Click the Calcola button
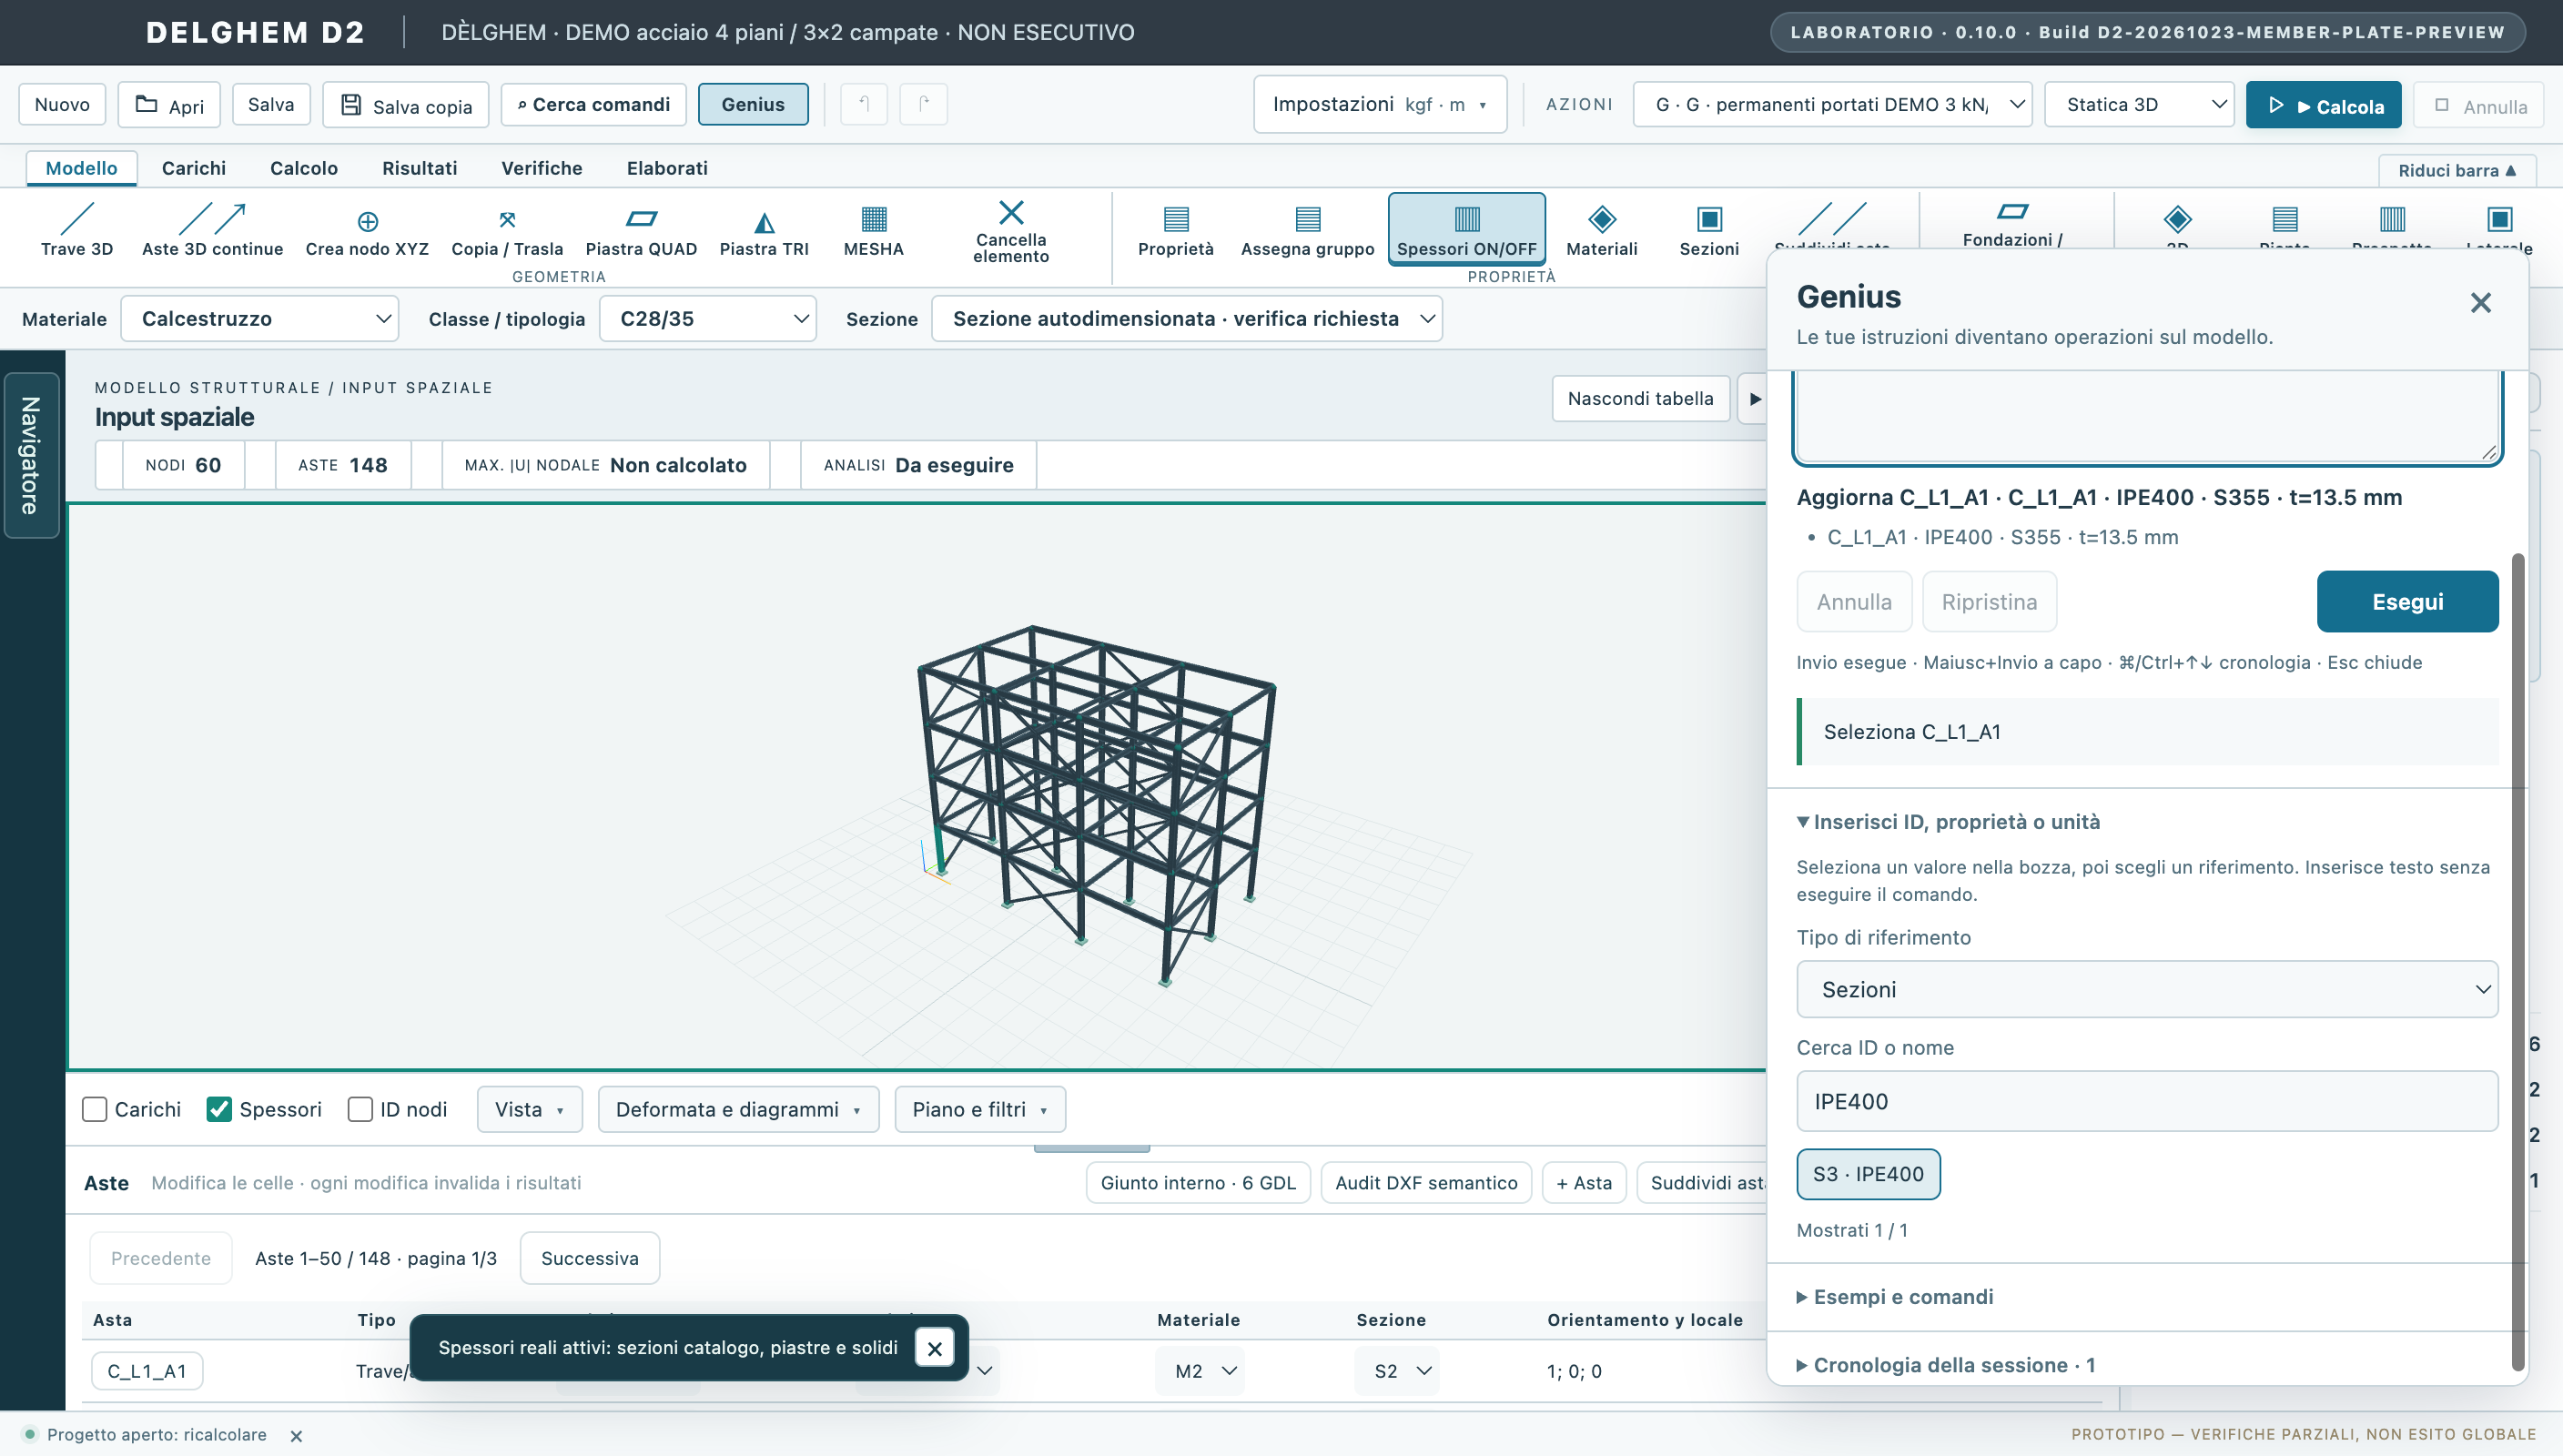The width and height of the screenshot is (2563, 1456). [x=2323, y=105]
